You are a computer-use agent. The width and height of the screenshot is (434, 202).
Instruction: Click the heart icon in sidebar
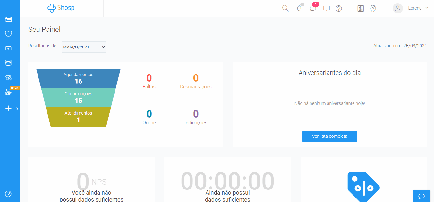pyautogui.click(x=9, y=34)
